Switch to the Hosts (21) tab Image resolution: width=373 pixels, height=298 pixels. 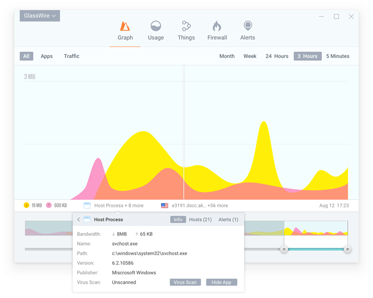pyautogui.click(x=200, y=220)
